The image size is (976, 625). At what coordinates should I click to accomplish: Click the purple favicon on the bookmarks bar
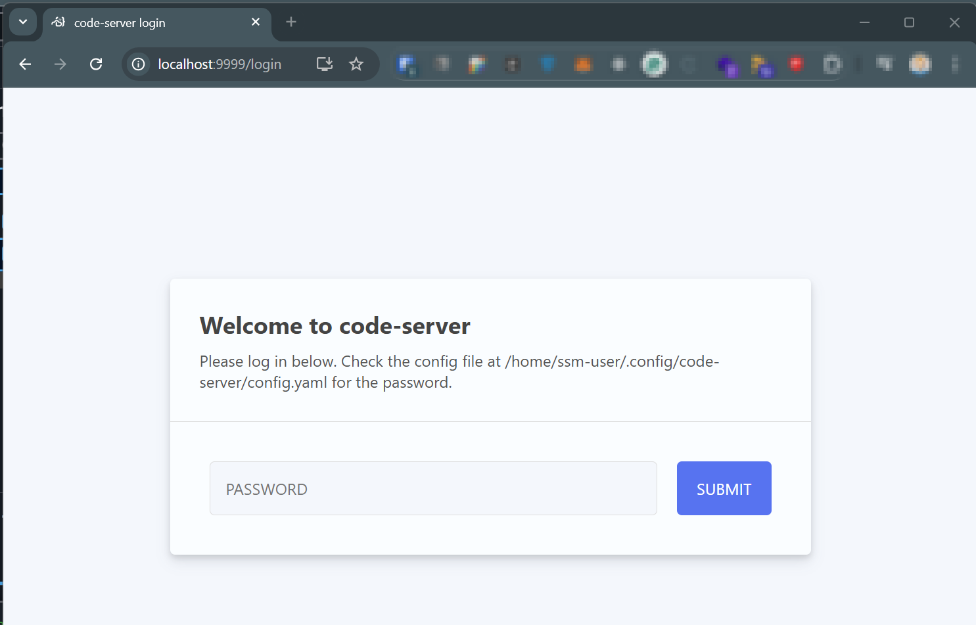coord(728,66)
